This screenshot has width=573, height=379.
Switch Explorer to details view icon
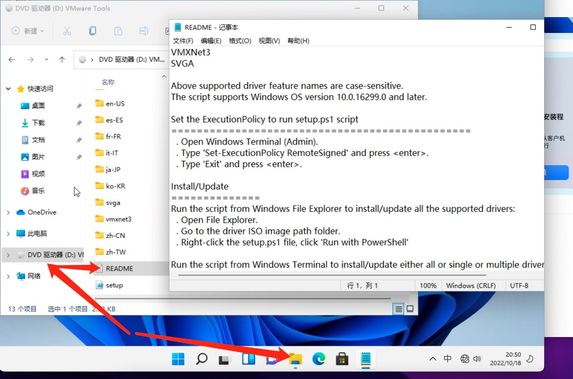click(398, 309)
